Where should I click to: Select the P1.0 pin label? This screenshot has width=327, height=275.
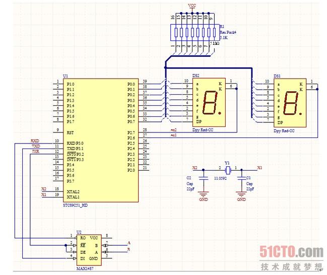pyautogui.click(x=70, y=84)
